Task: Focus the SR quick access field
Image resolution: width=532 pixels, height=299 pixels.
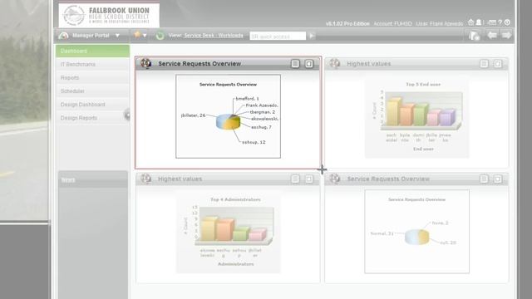Action: pyautogui.click(x=278, y=36)
